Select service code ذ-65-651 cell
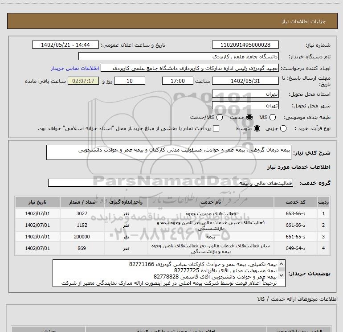Screen dimensions: 343x332 (x=295, y=237)
